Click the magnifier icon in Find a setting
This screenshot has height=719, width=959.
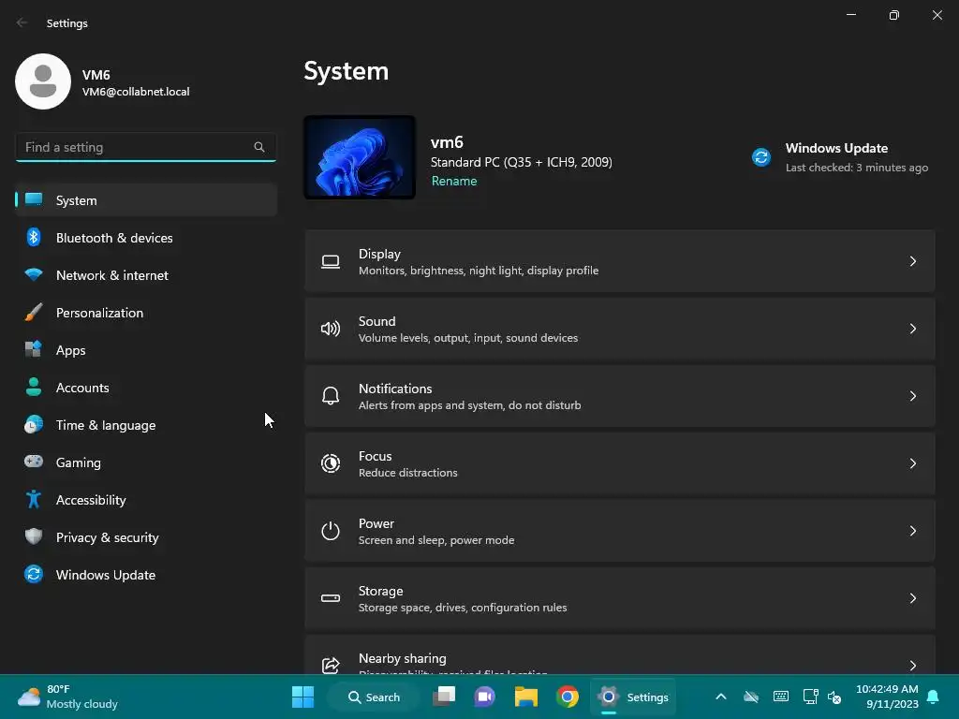(259, 147)
